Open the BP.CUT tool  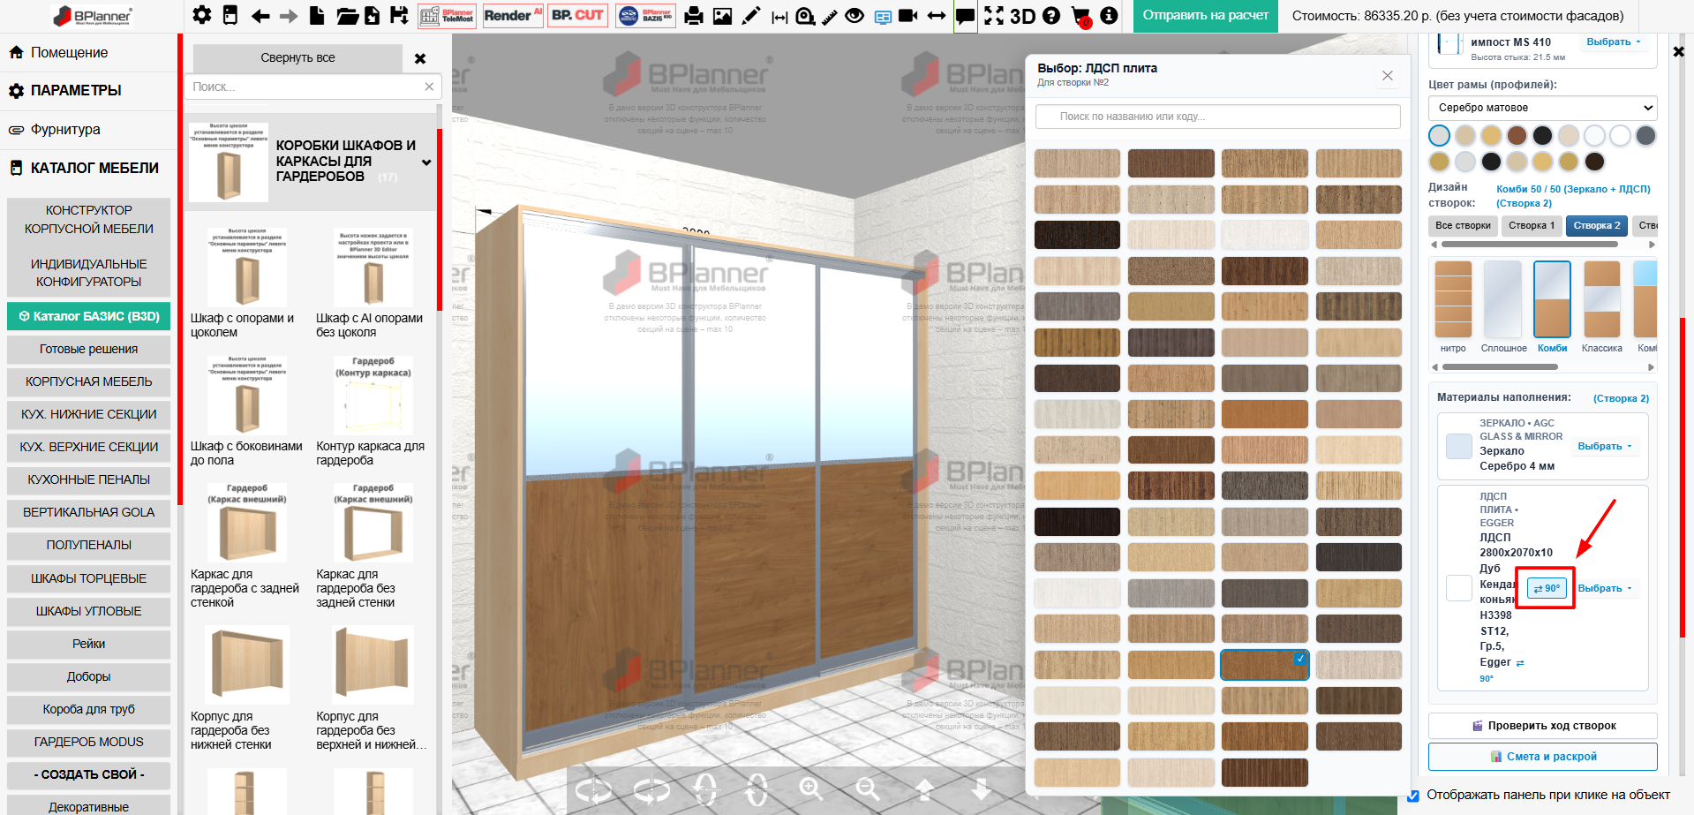point(577,15)
